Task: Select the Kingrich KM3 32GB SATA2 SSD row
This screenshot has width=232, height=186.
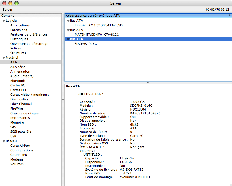Action: [148, 25]
